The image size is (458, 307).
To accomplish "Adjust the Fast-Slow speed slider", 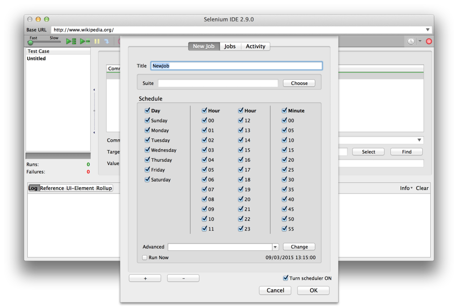I will [x=30, y=42].
